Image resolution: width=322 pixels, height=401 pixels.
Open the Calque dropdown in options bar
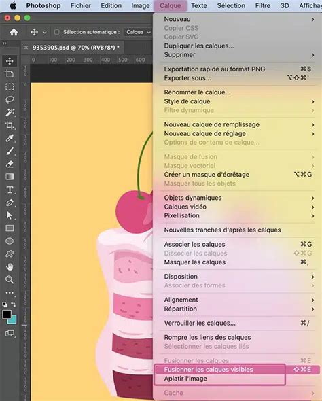[x=138, y=32]
